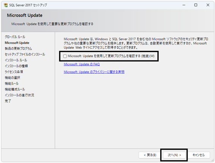The height and width of the screenshot is (163, 215).
Task: Select 製品の更新プログラム in the step list
Action: (18, 49)
